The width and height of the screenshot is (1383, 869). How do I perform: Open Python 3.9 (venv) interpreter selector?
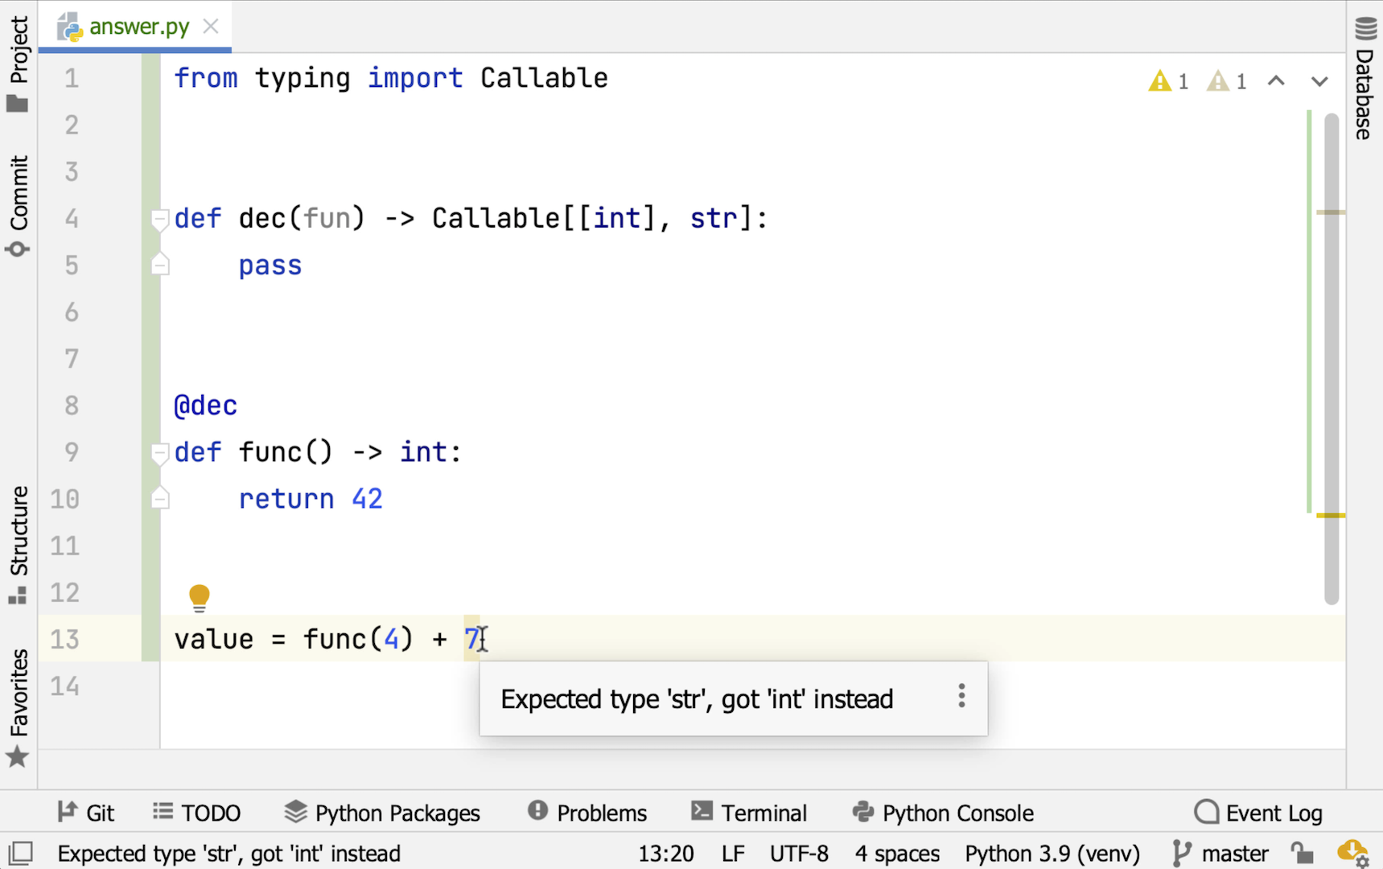tap(1052, 853)
